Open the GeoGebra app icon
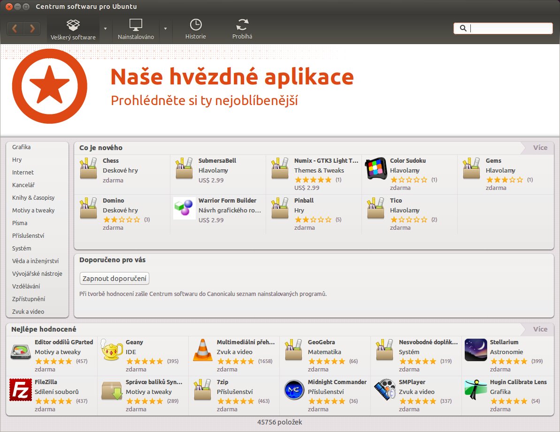This screenshot has width=560, height=432. pyautogui.click(x=293, y=349)
